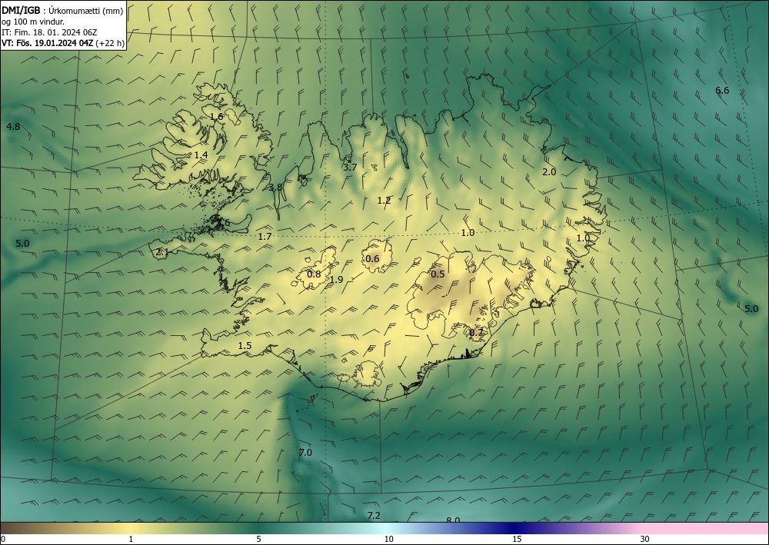The image size is (769, 545).
Task: Click the dark navy section of the colour scale
Action: pyautogui.click(x=515, y=528)
